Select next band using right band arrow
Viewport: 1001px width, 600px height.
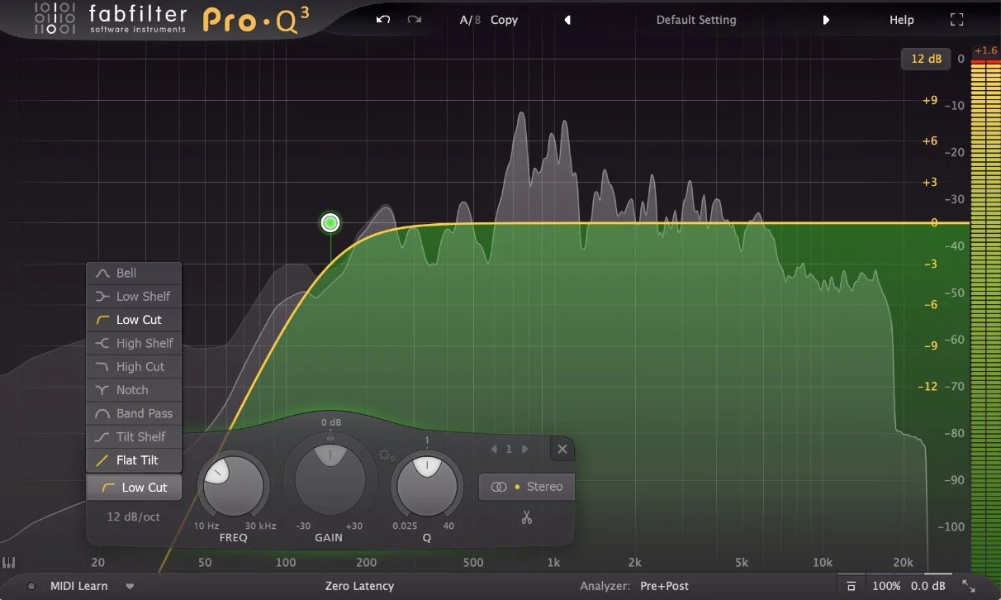coord(524,449)
